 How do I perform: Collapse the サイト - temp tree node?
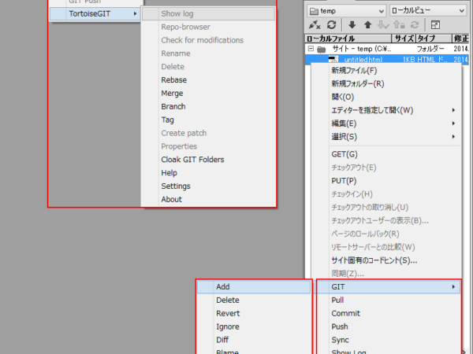[311, 49]
